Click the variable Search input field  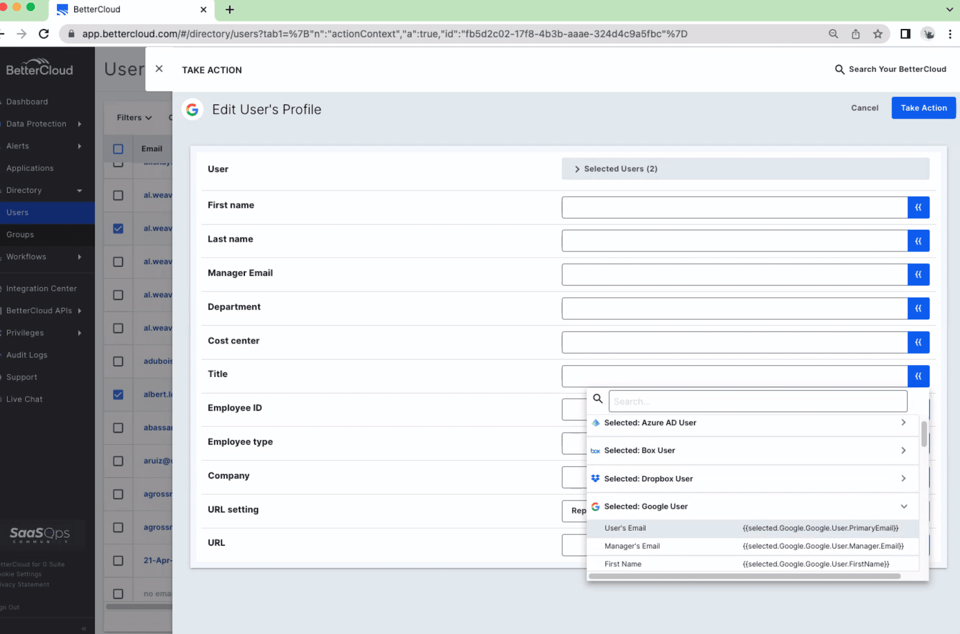click(757, 401)
